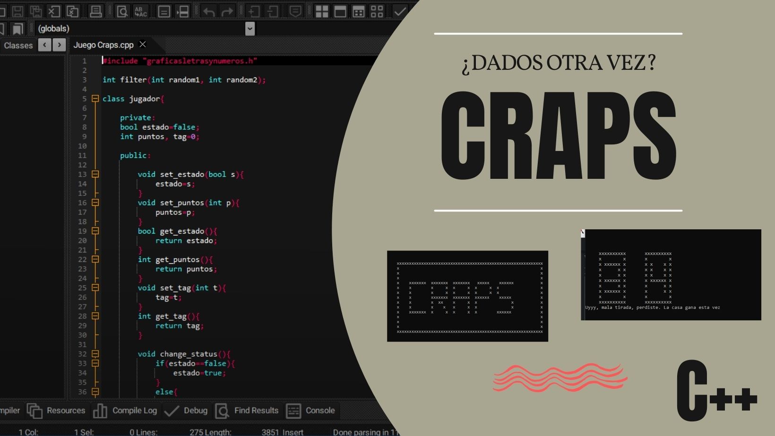Click the Compile four-squares icon

pyautogui.click(x=322, y=11)
